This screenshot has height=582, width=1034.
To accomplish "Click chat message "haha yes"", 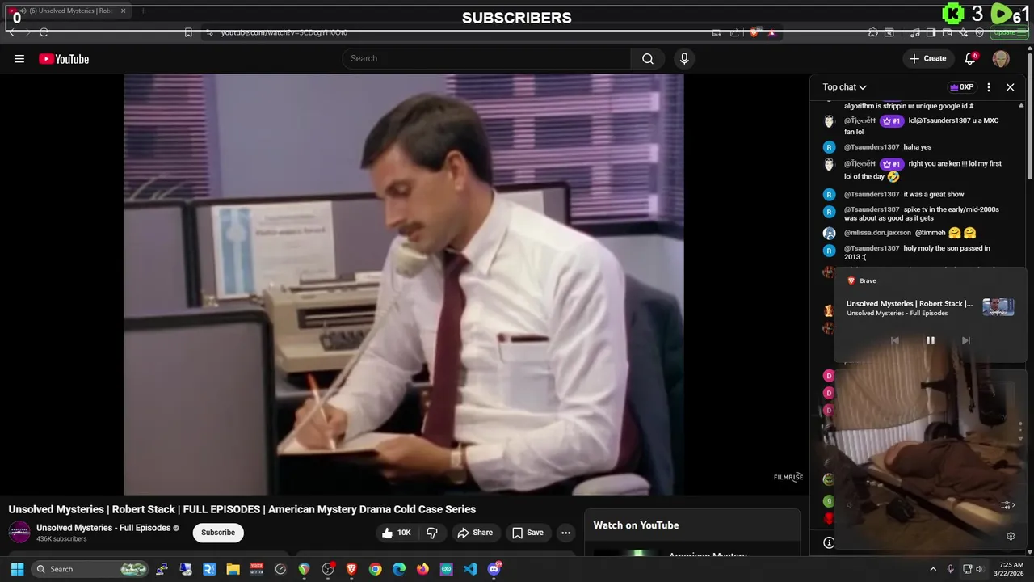I will coord(918,147).
